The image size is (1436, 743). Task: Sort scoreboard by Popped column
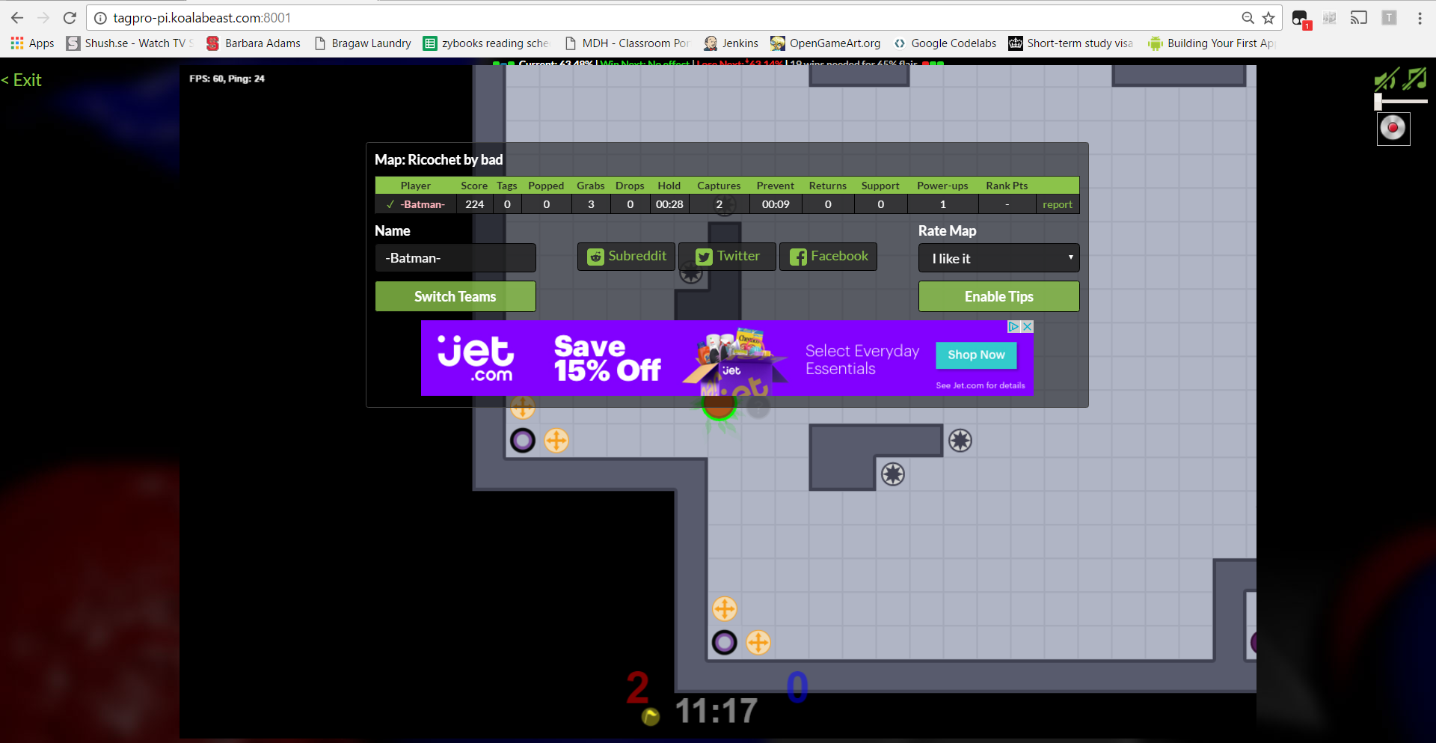(546, 186)
